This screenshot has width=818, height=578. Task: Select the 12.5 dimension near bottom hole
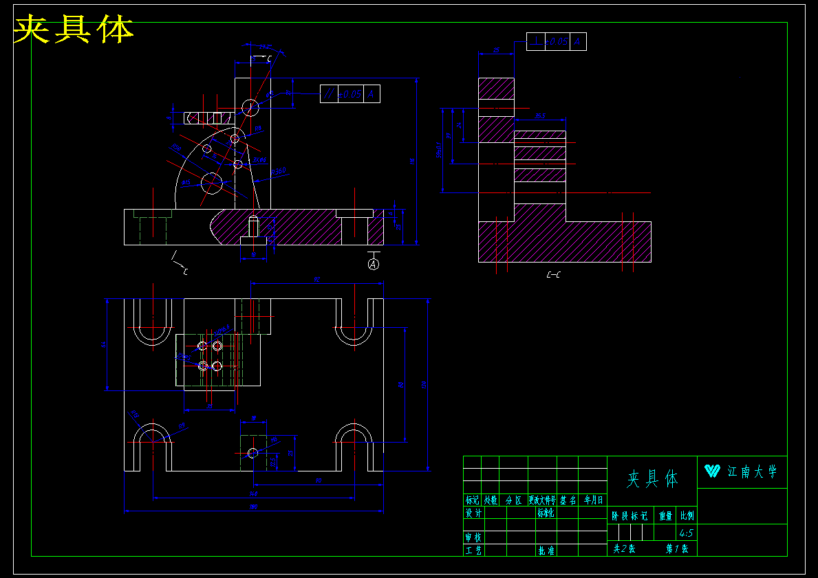coord(273,462)
